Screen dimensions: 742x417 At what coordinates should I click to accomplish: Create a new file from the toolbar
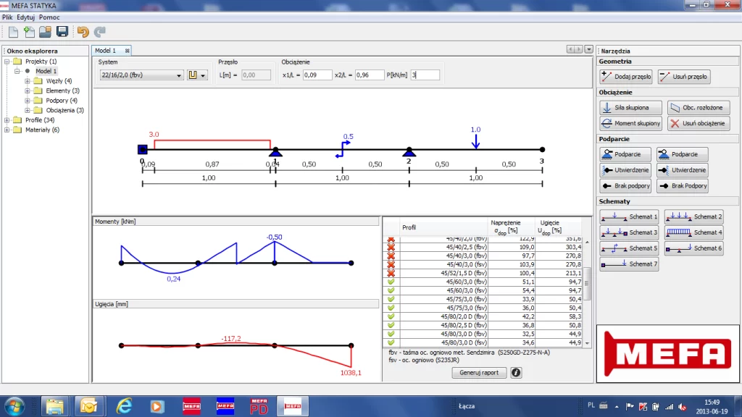(x=13, y=32)
